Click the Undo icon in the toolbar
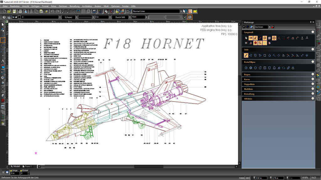321x180 pixels. 52,11
